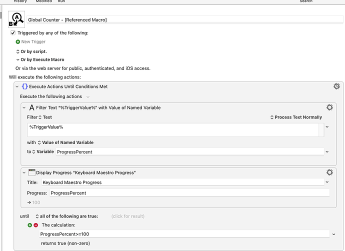Click 'Or via the web server' text
Screen dimensions: 345x251
tap(82, 68)
